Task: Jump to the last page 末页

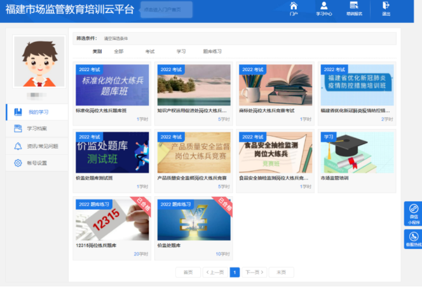Action: pos(281,272)
